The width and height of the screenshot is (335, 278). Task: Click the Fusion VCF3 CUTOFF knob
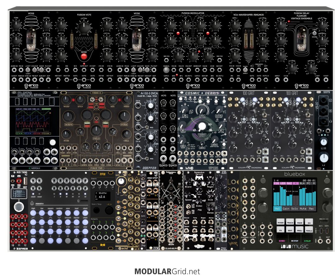pos(84,28)
